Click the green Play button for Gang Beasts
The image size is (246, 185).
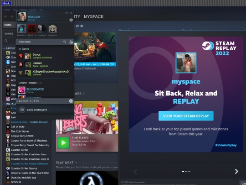pos(63,143)
